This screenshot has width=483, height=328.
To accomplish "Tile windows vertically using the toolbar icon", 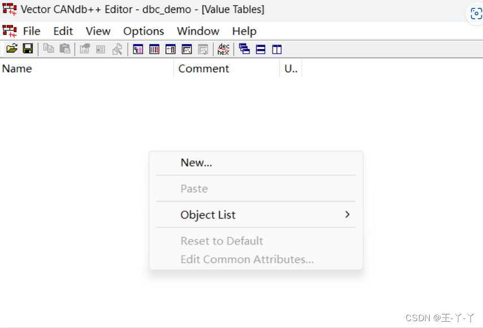I will point(277,49).
